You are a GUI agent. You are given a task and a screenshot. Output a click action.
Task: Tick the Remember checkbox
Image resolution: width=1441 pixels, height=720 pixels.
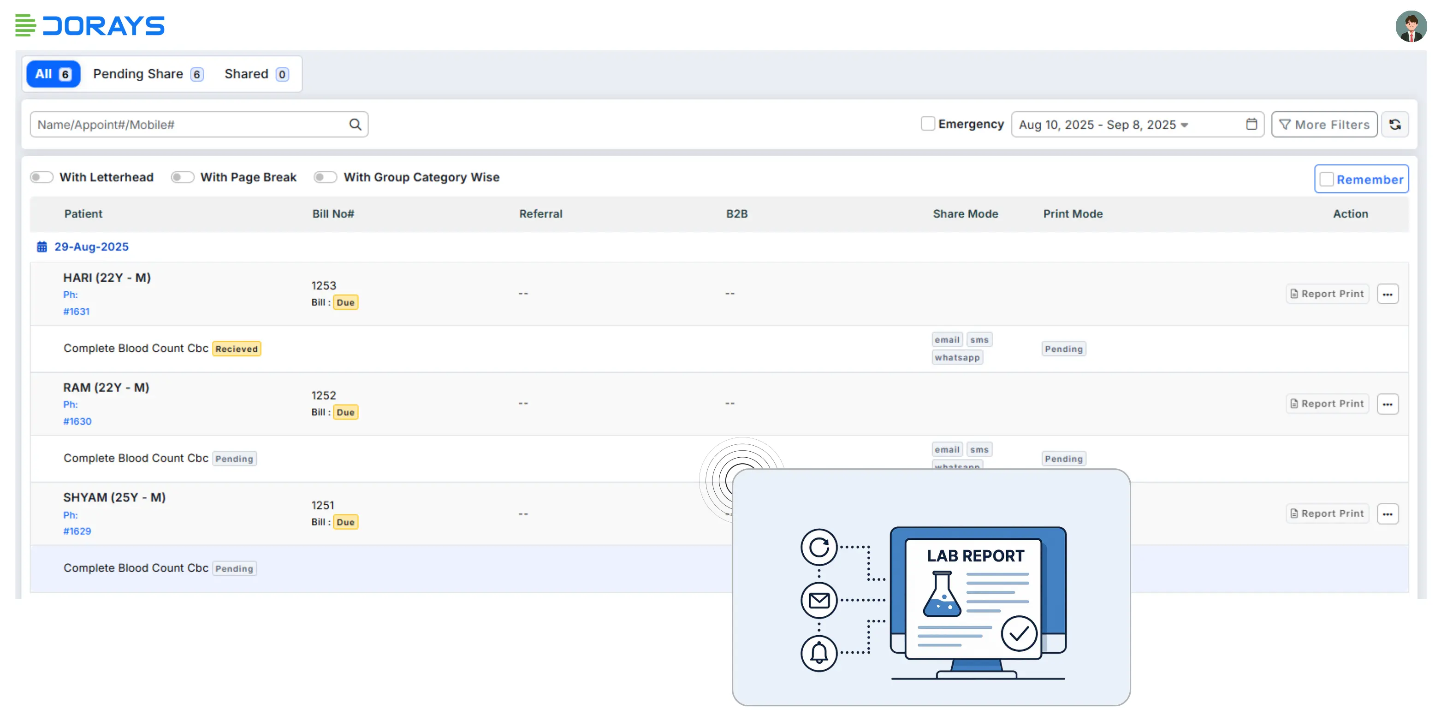click(x=1326, y=179)
